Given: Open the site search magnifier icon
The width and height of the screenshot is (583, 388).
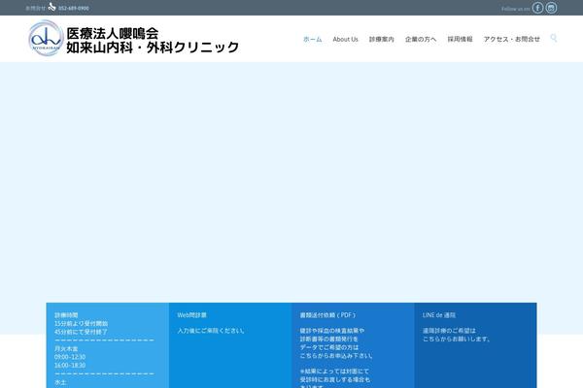Looking at the screenshot, I should 554,38.
